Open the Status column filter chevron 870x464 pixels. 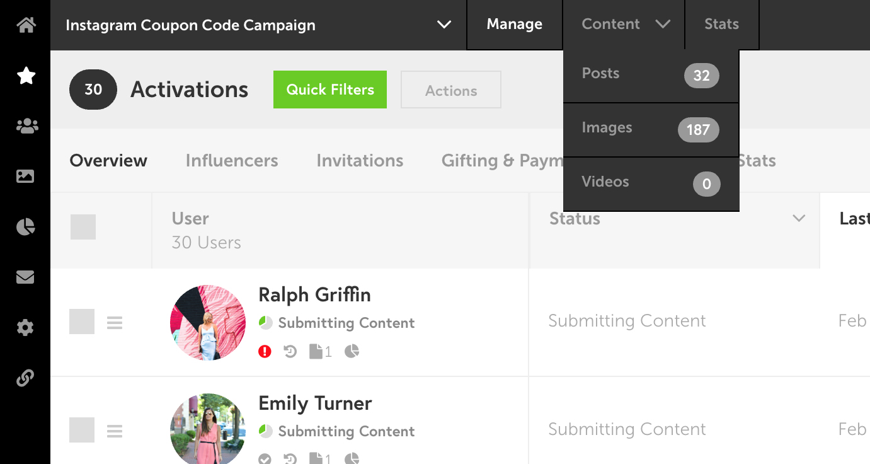tap(799, 219)
